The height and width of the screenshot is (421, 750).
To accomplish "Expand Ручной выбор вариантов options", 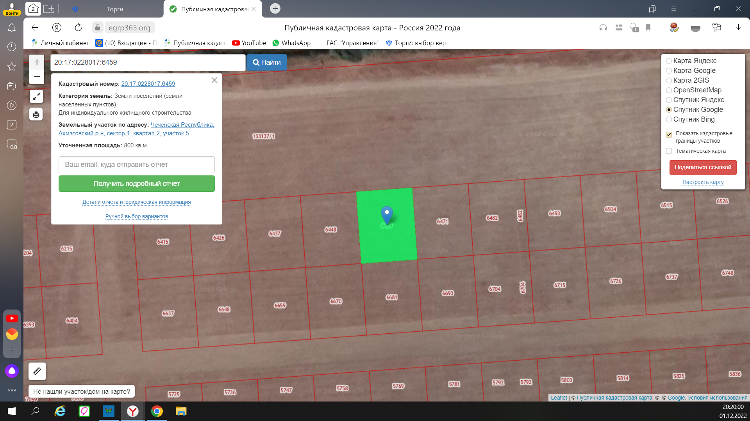I will (137, 216).
